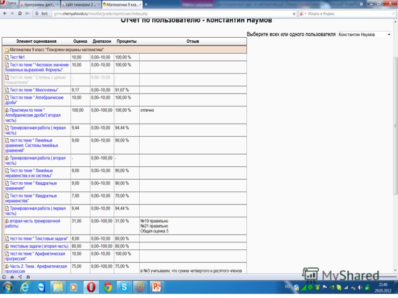This screenshot has height=298, width=398.
Task: Open Google Chrome from taskbar
Action: click(x=107, y=288)
